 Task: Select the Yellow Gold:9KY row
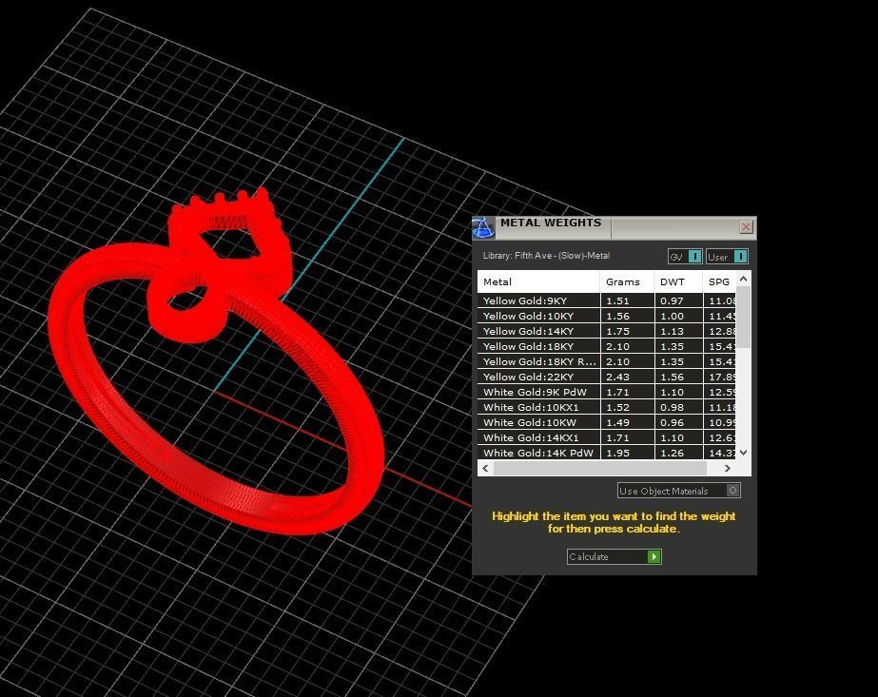click(x=607, y=300)
